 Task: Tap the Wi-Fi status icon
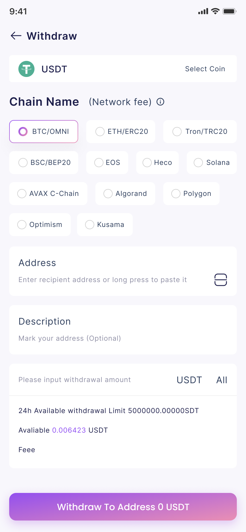click(215, 11)
